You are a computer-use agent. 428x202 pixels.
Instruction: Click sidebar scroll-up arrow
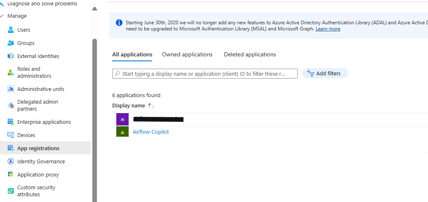tap(95, 9)
